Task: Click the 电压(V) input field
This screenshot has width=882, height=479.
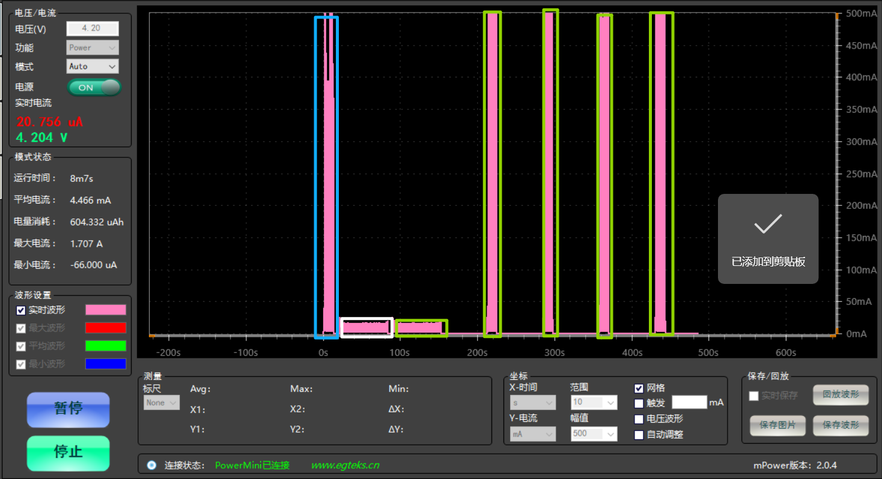Action: click(x=93, y=28)
